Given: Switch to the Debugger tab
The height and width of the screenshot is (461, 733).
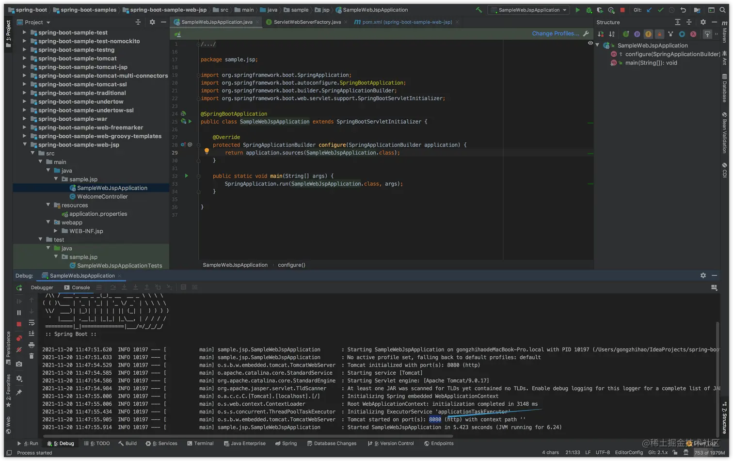Looking at the screenshot, I should click(x=42, y=287).
